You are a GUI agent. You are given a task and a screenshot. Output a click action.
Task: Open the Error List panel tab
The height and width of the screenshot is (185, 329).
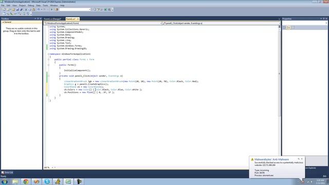(x=7, y=173)
